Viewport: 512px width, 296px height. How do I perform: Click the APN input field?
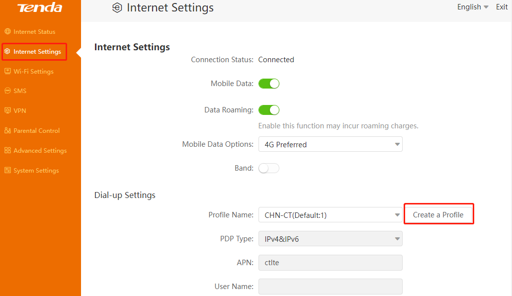330,263
